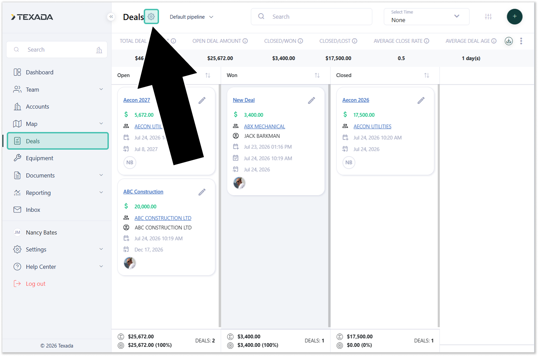Expand the Settings menu chevron
Screen dimensions: 538x356
(101, 249)
